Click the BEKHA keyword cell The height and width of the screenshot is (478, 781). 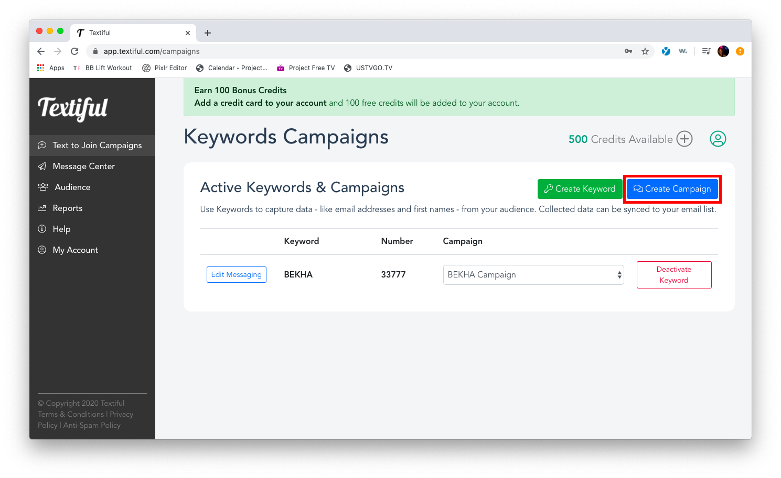(298, 274)
